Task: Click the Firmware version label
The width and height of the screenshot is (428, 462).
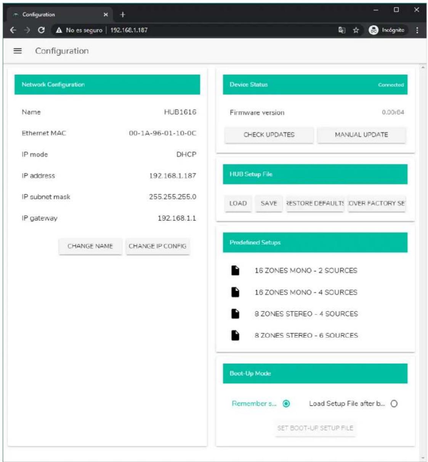Action: pos(257,112)
